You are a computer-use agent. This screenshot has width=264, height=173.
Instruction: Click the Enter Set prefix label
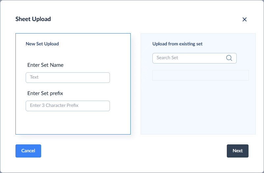click(45, 93)
